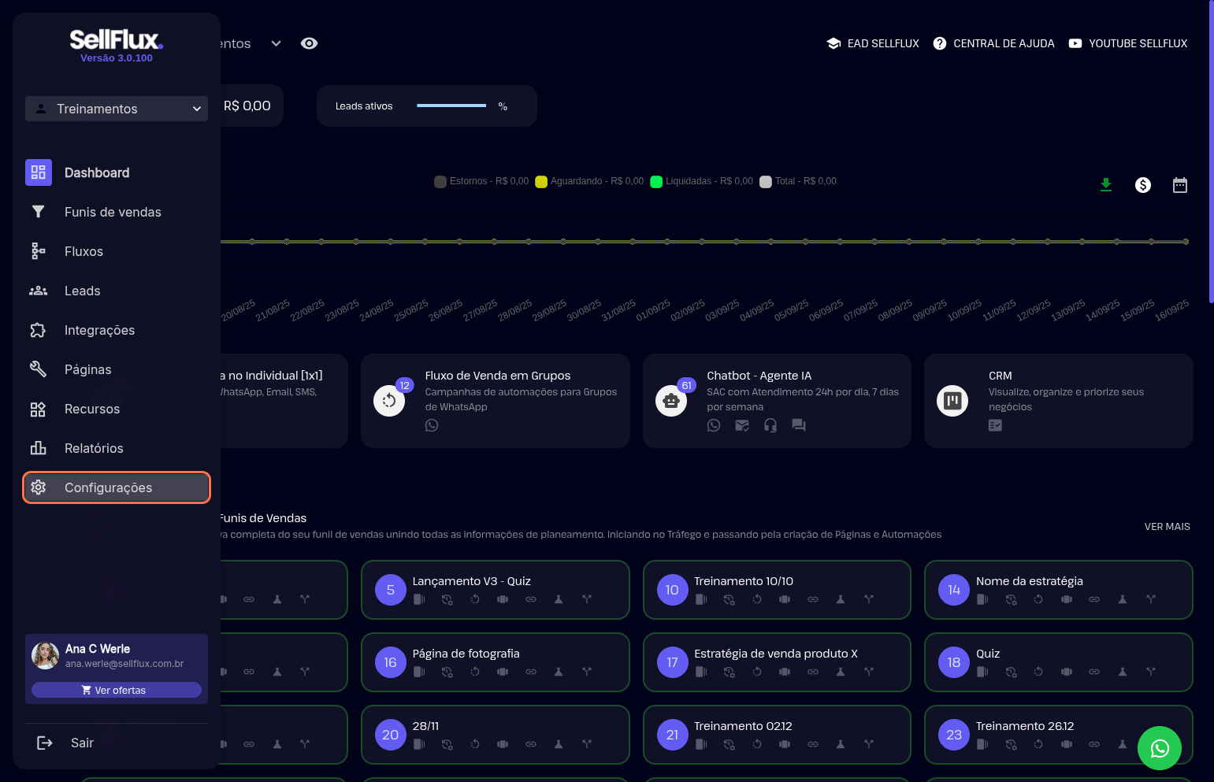Open the green WhatsApp chat bubble
The width and height of the screenshot is (1214, 782).
pyautogui.click(x=1159, y=747)
